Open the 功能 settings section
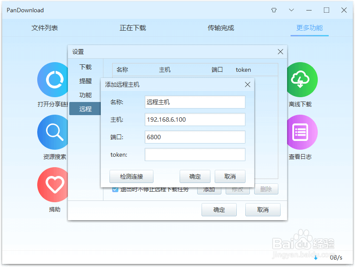Image resolution: width=355 pixels, height=267 pixels. [85, 95]
